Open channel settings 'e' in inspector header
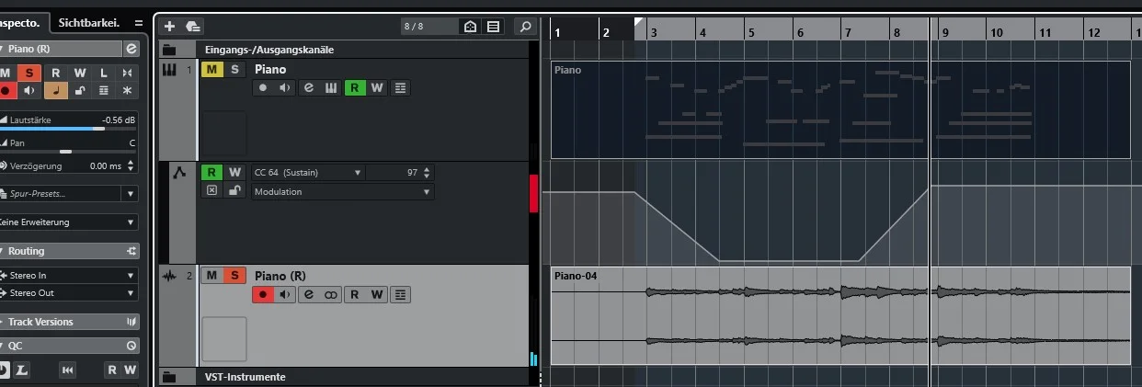This screenshot has width=1142, height=387. point(131,49)
